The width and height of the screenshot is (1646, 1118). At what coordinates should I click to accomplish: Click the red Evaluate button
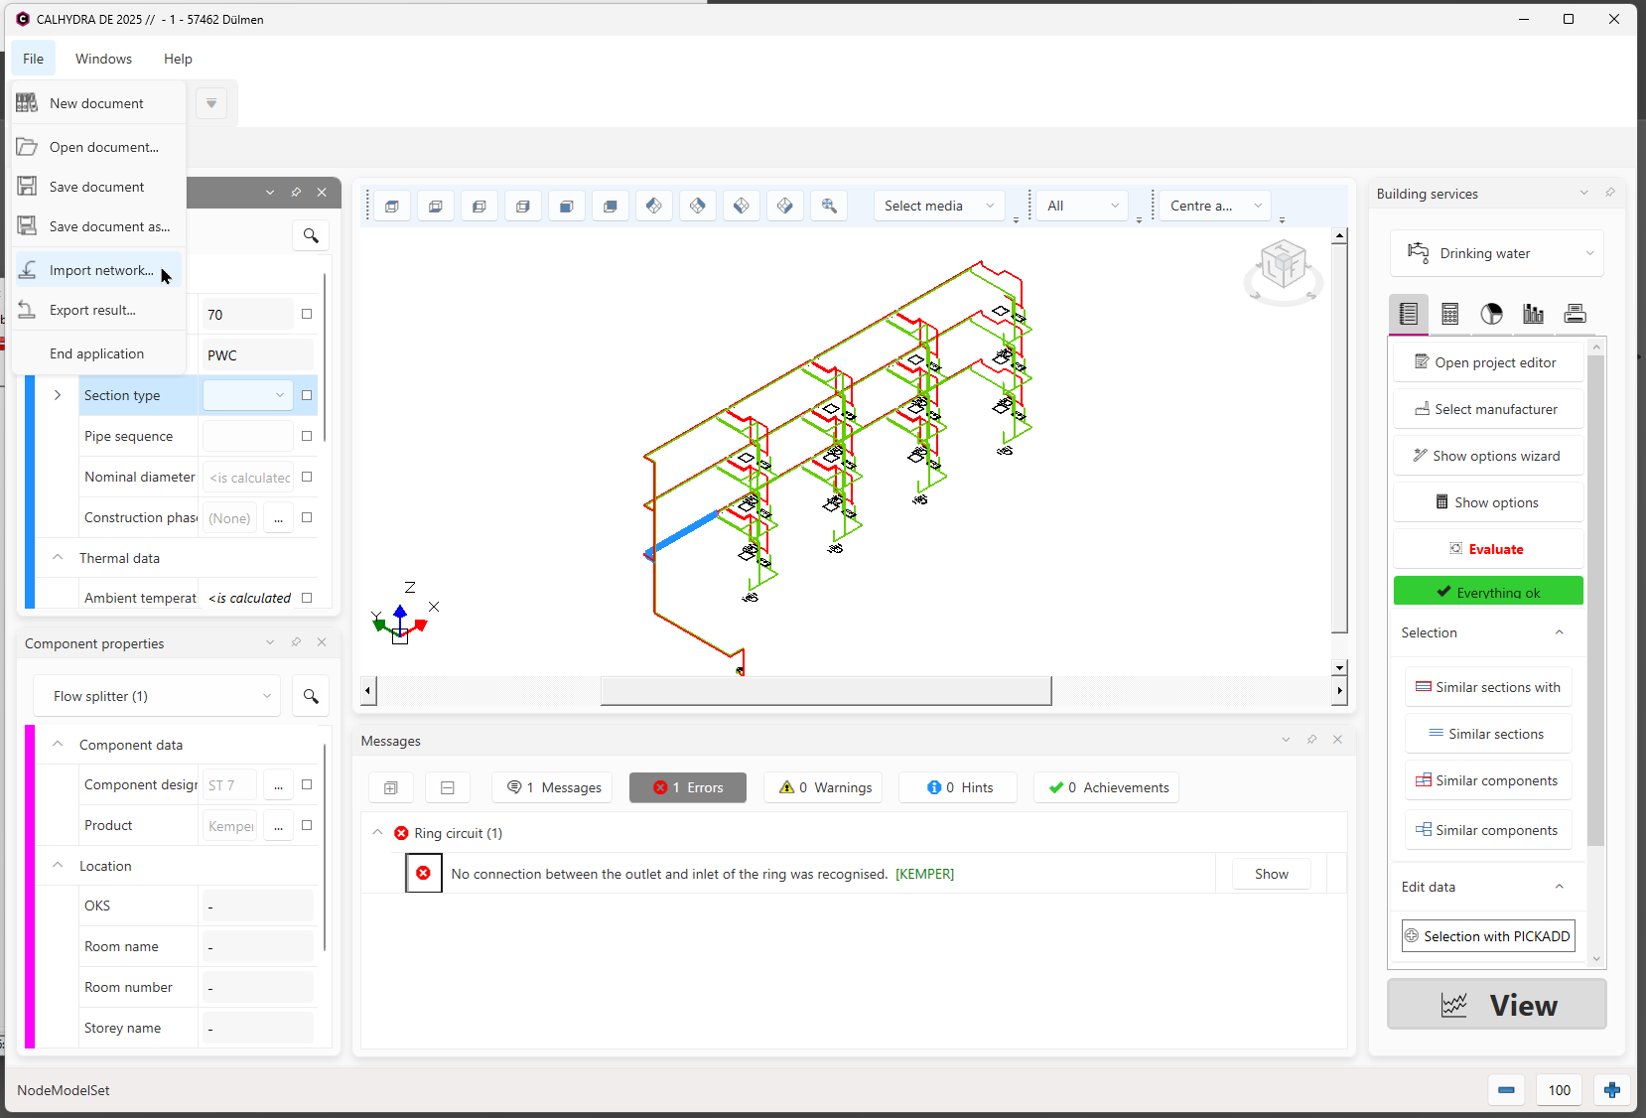click(1488, 549)
